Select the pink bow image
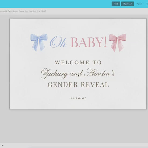 117,43
